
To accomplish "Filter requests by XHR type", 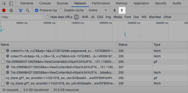I will tap(85, 17).
